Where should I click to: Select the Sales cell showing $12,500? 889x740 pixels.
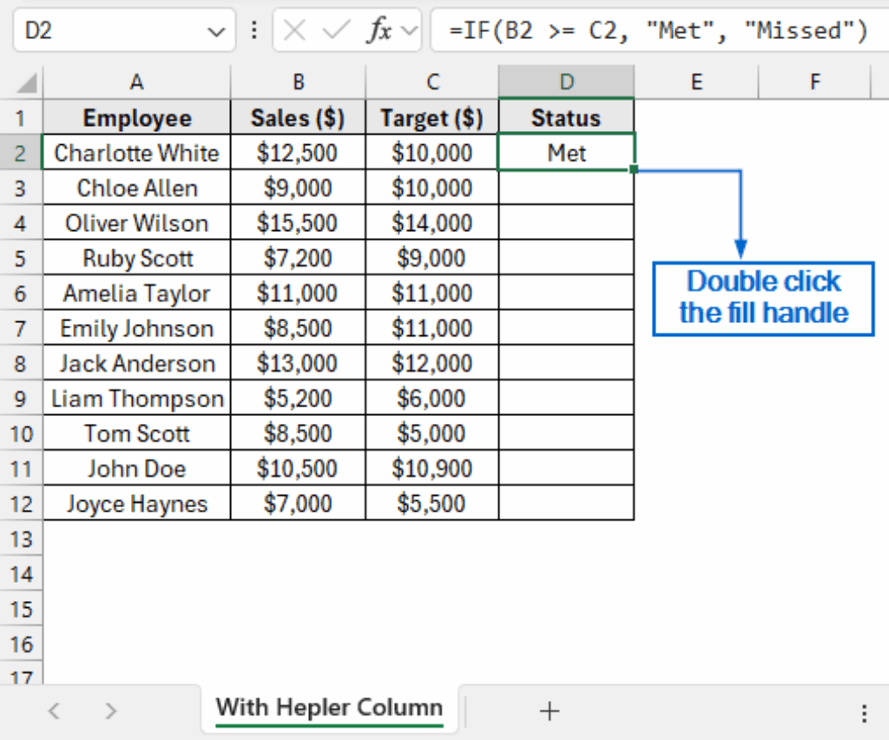[x=298, y=153]
